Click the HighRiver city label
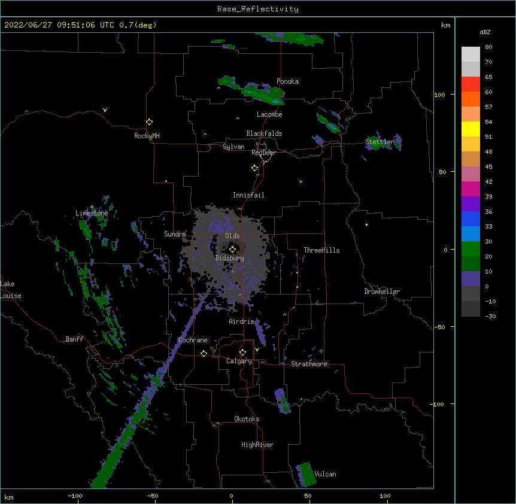The height and width of the screenshot is (504, 516). click(x=257, y=445)
